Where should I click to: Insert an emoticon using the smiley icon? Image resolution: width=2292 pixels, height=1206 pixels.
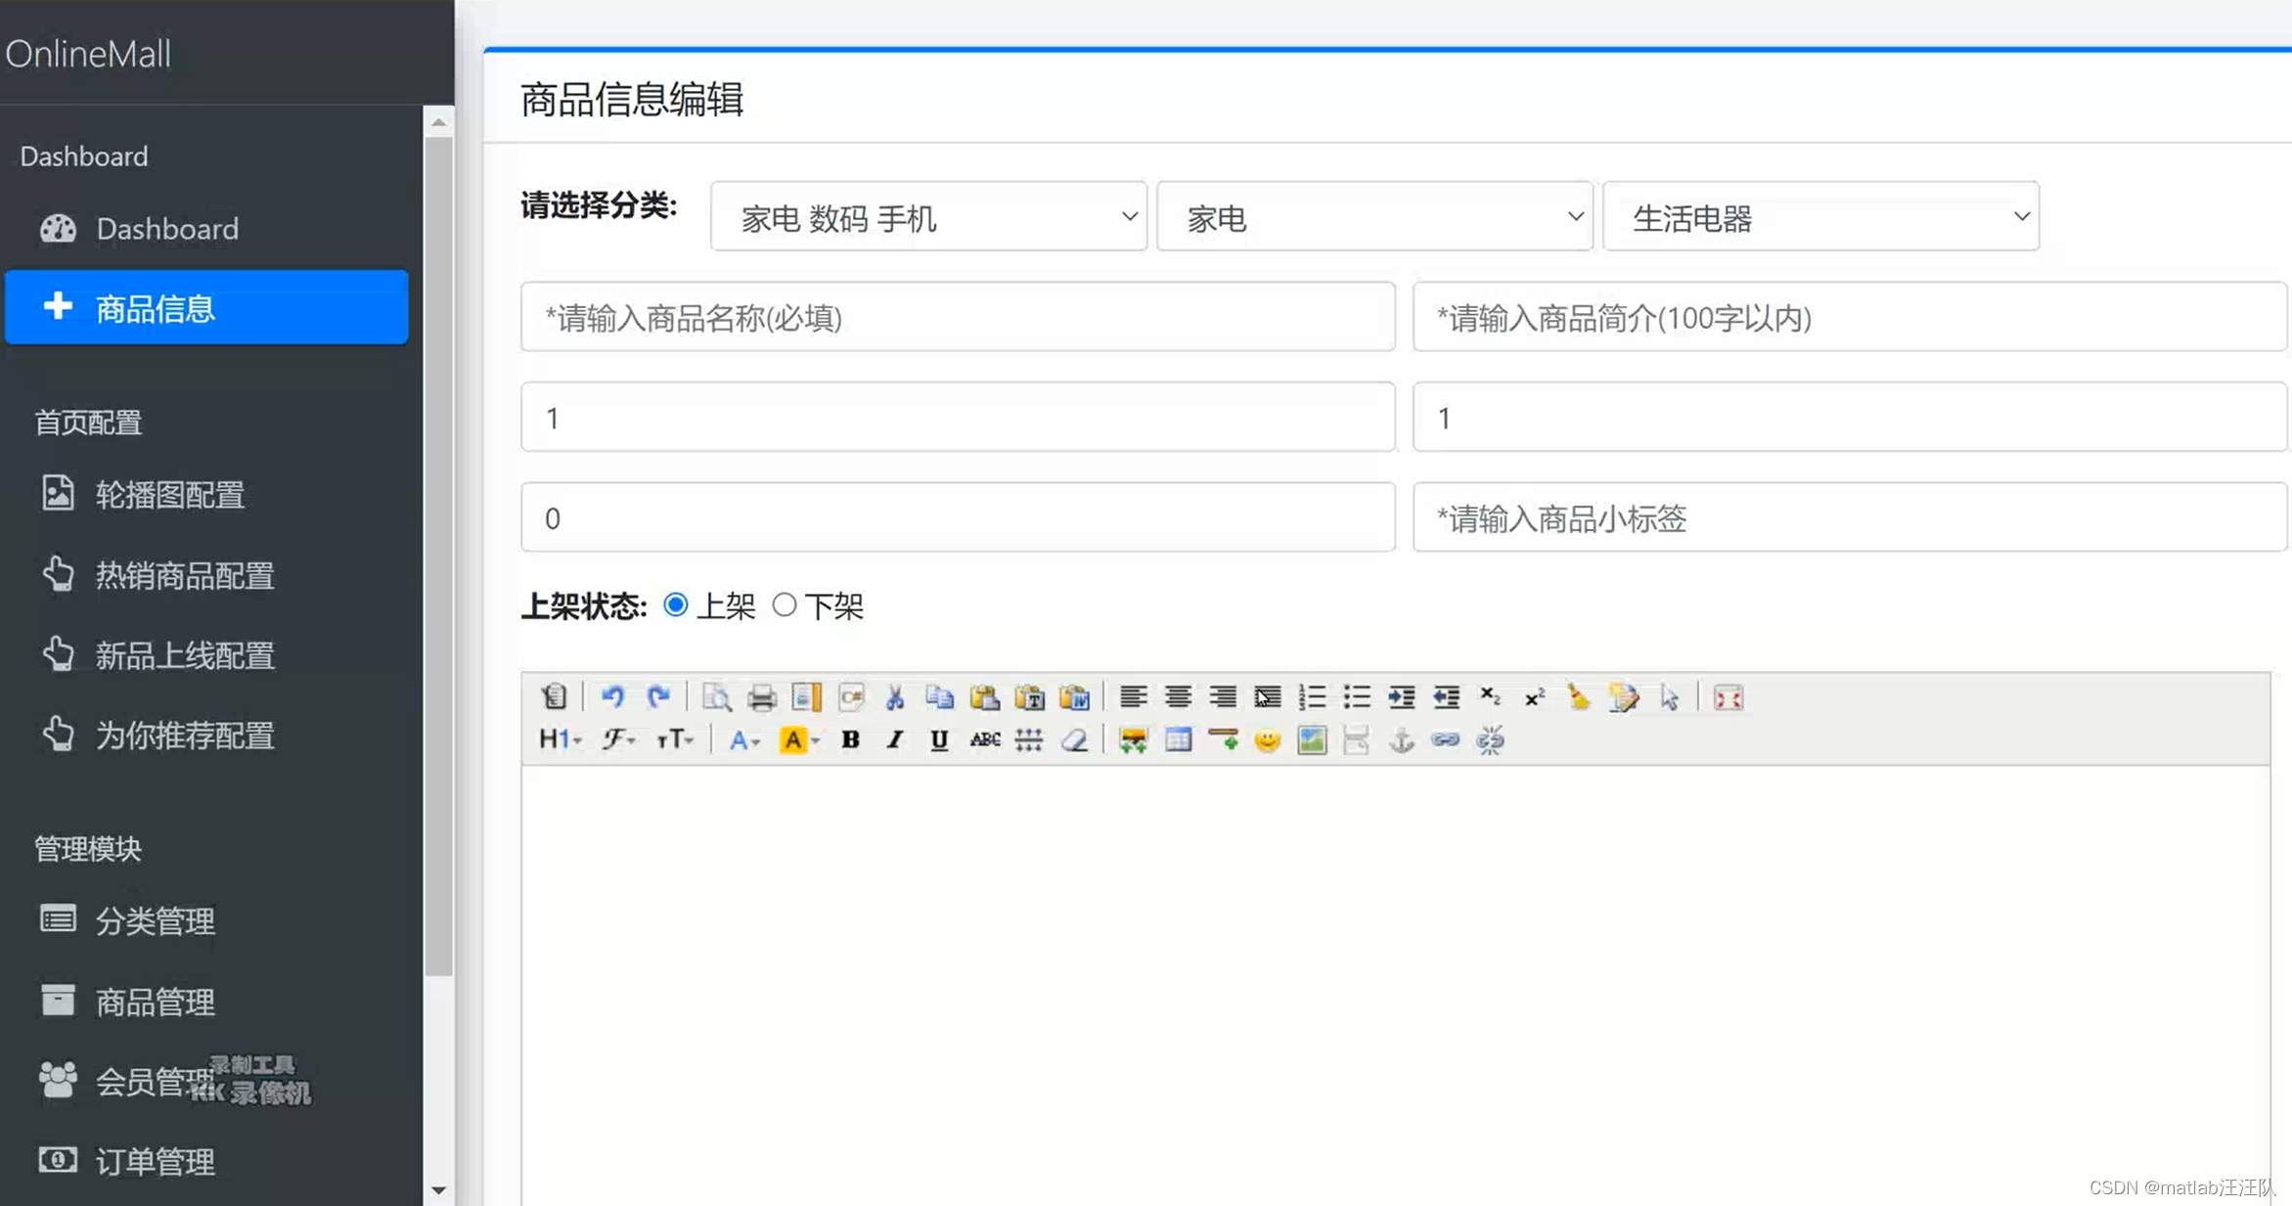1267,740
